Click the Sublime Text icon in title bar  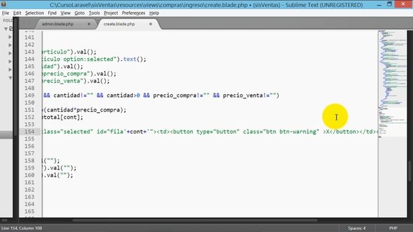coord(3,5)
